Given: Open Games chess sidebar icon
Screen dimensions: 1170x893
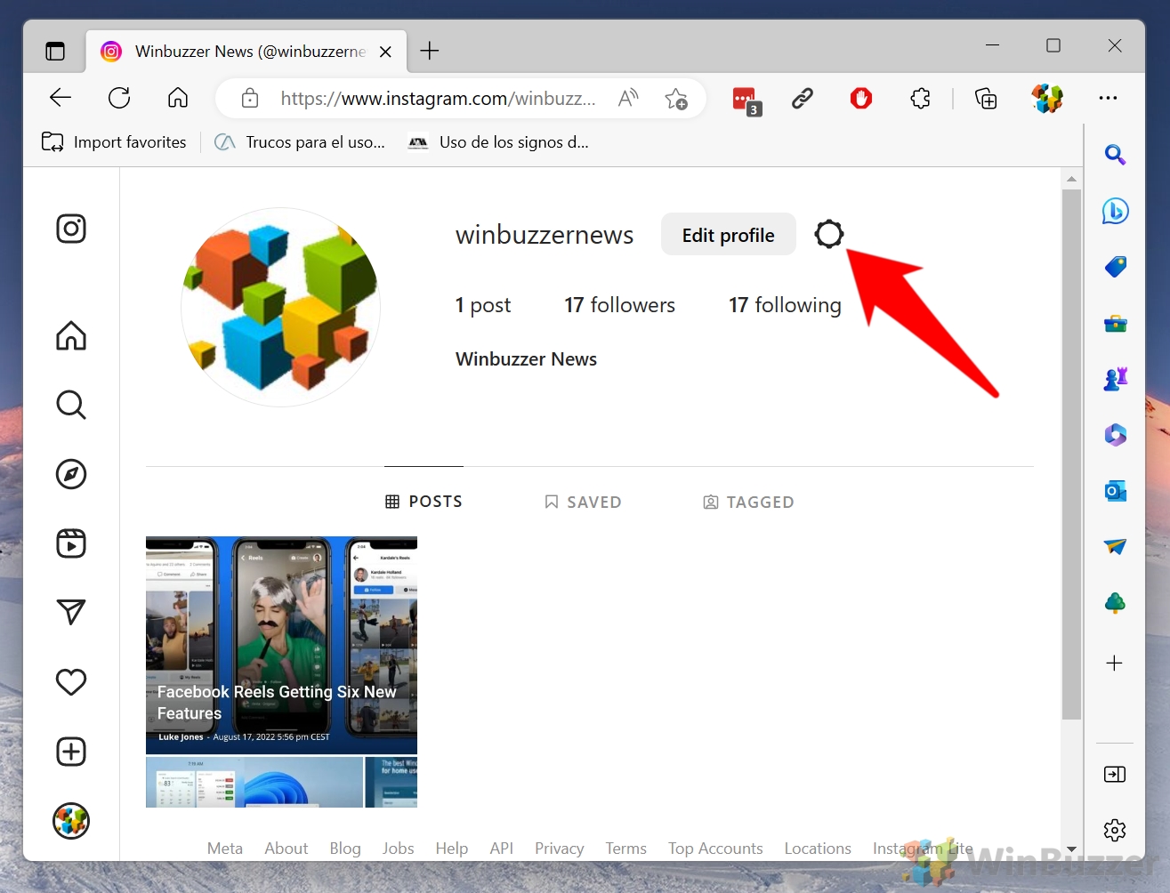Looking at the screenshot, I should click(x=1115, y=379).
